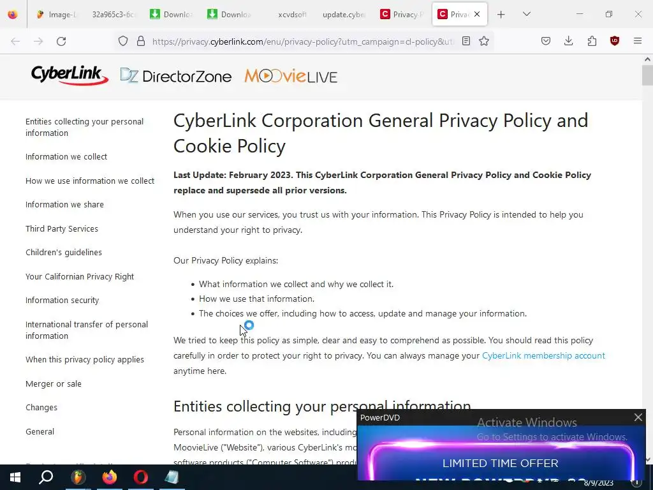Open the Windows Start menu
The image size is (653, 490).
15,477
